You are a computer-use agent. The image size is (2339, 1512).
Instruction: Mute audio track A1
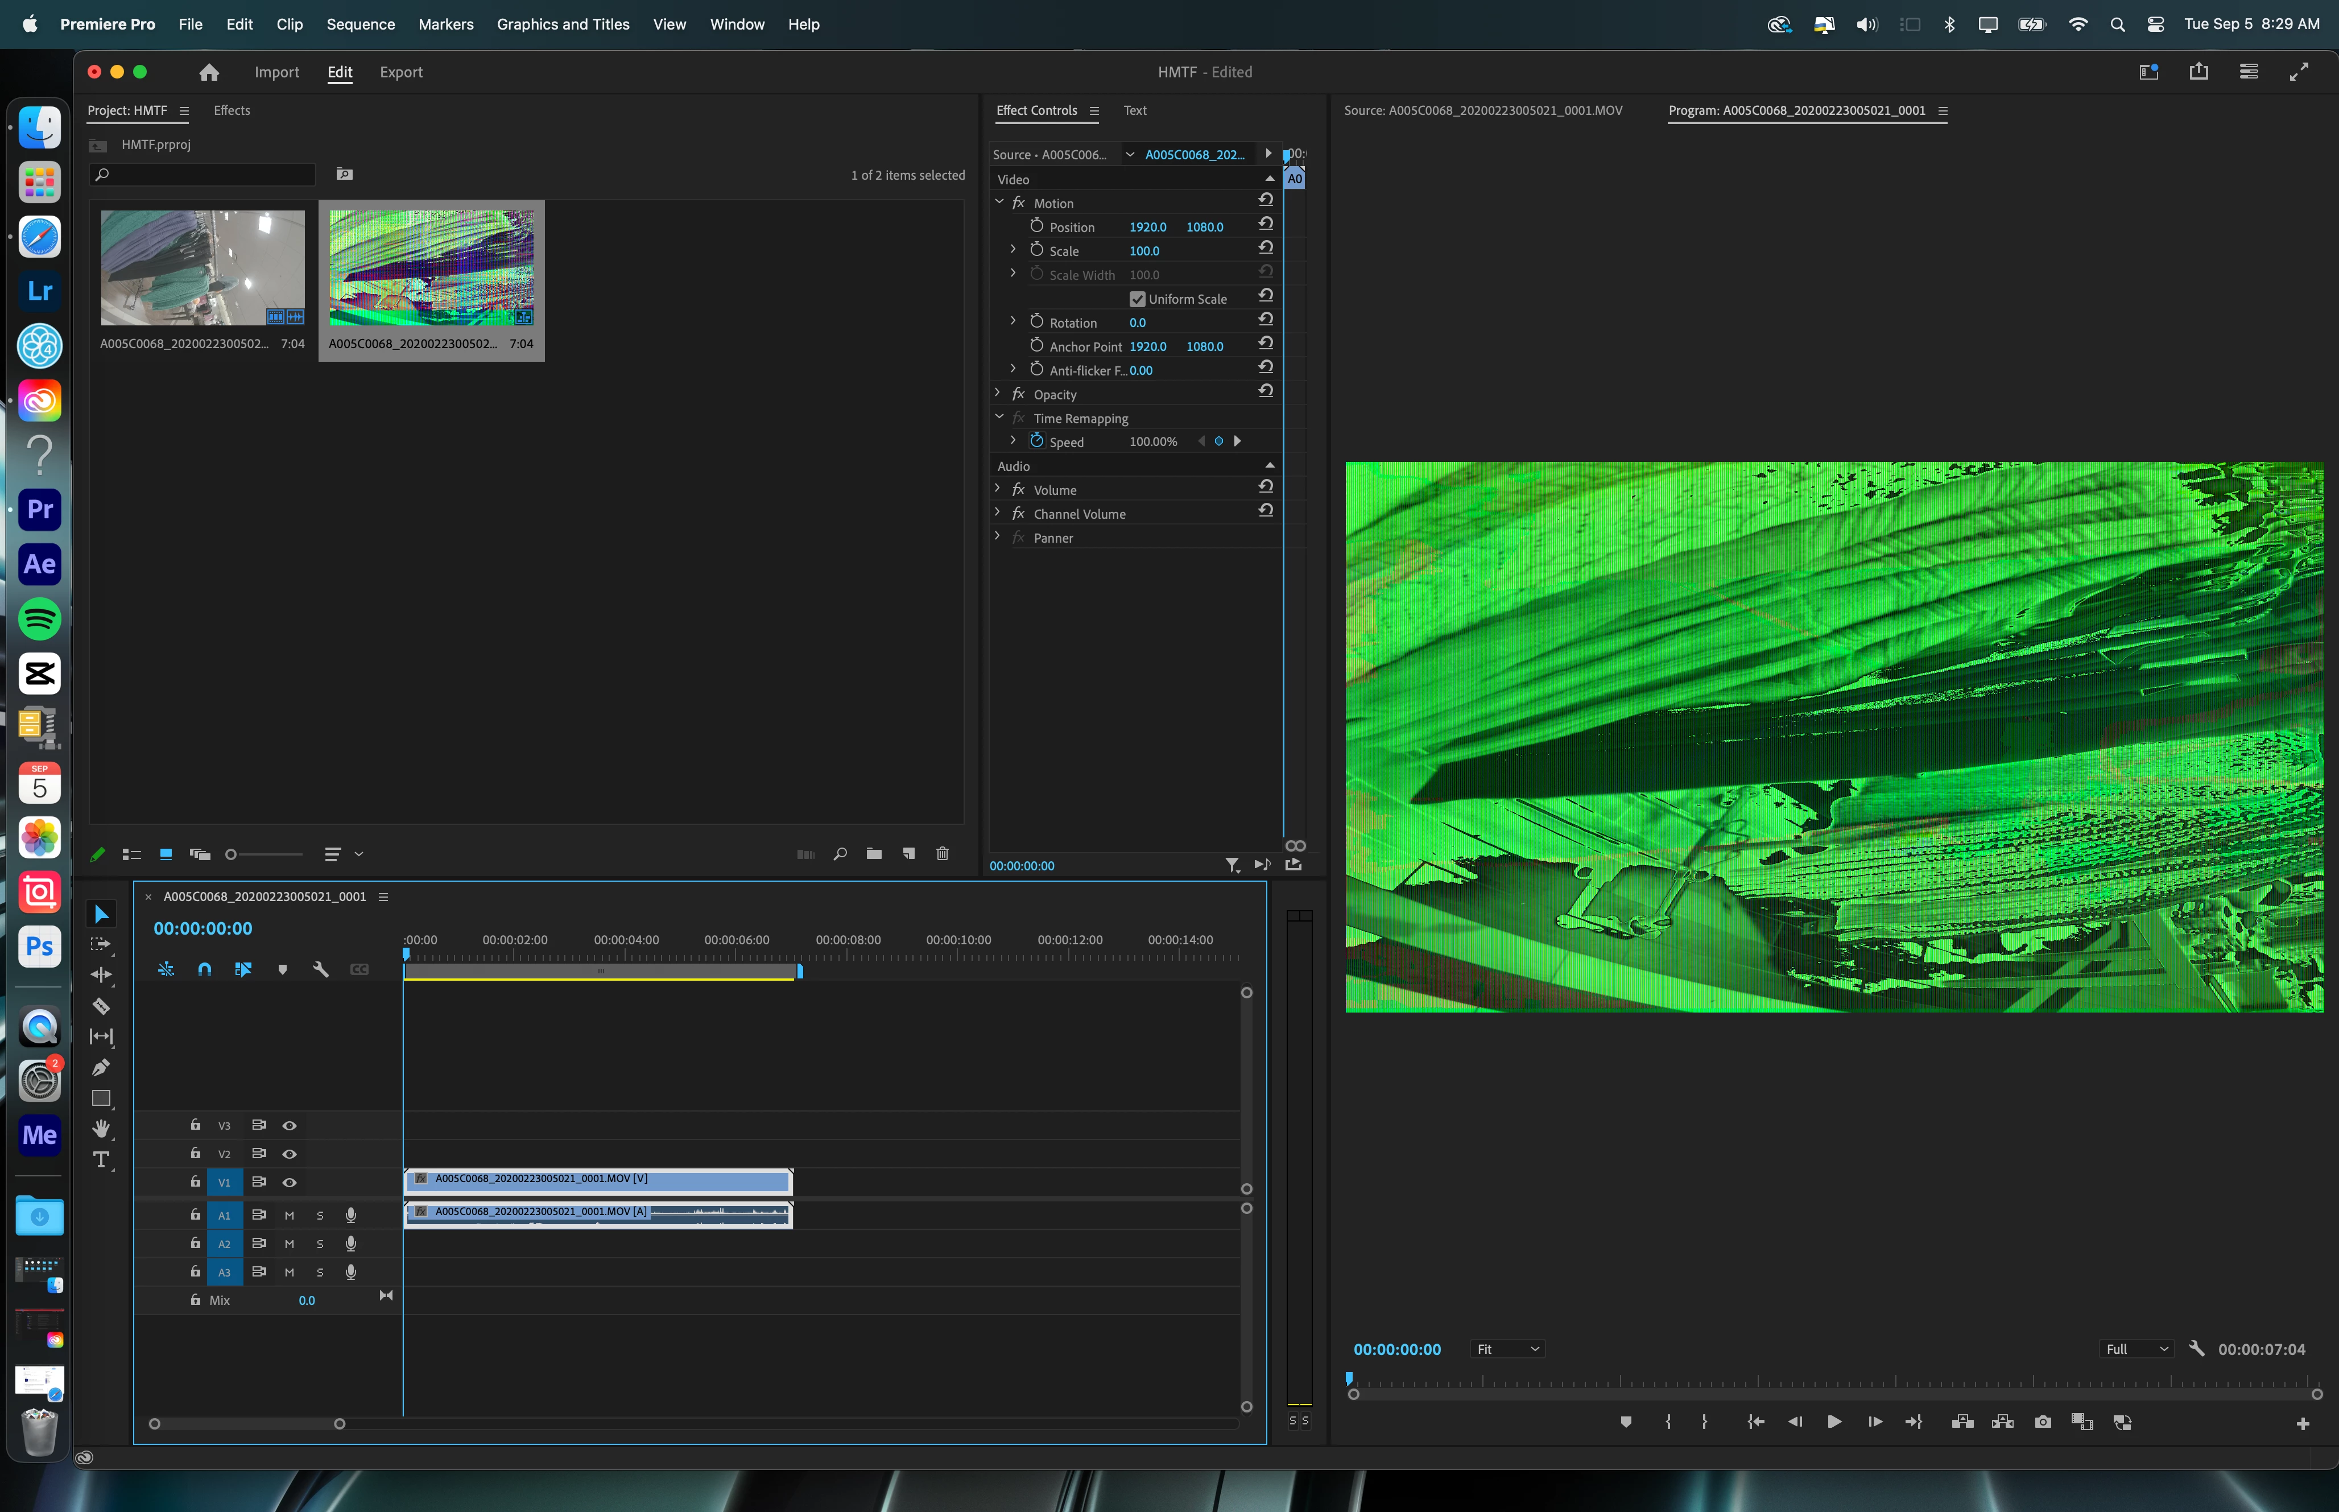pos(290,1216)
